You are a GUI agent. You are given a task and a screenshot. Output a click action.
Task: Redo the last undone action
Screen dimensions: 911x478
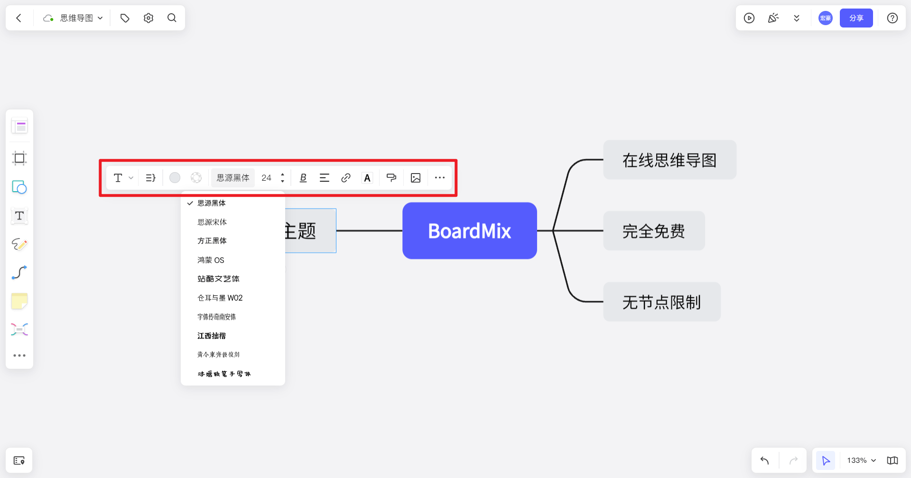tap(793, 460)
